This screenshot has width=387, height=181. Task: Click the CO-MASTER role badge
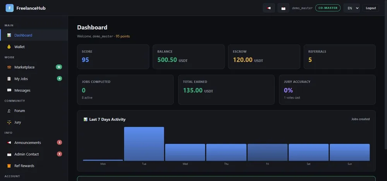(328, 8)
